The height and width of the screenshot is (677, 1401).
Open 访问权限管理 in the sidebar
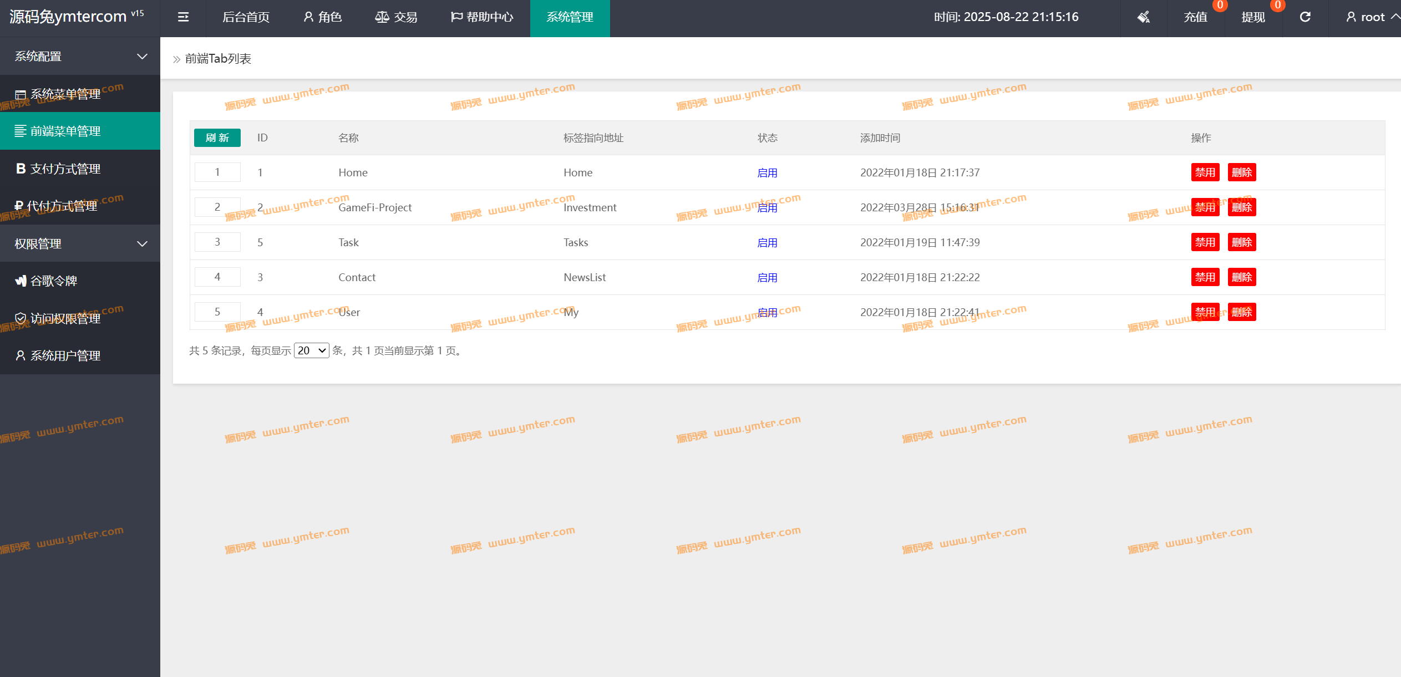[80, 318]
